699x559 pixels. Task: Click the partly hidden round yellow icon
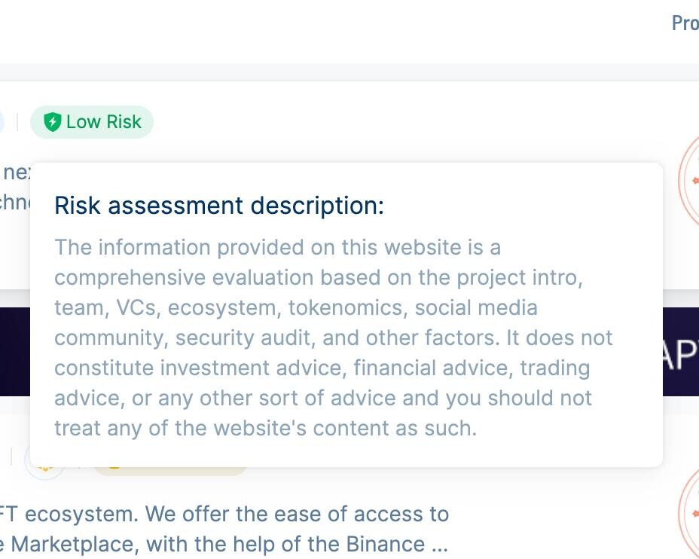pyautogui.click(x=45, y=472)
